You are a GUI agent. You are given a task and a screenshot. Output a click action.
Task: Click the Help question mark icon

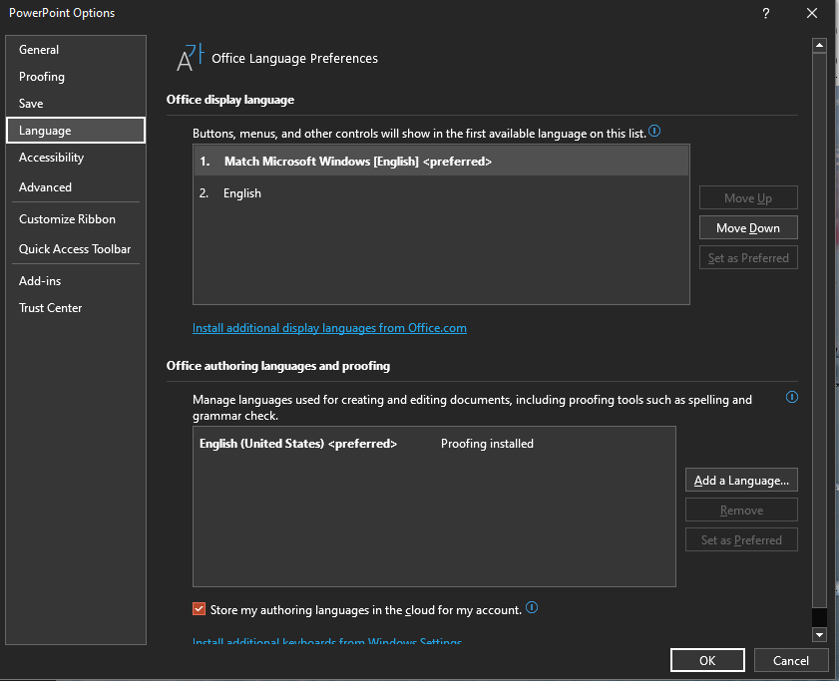pyautogui.click(x=764, y=13)
